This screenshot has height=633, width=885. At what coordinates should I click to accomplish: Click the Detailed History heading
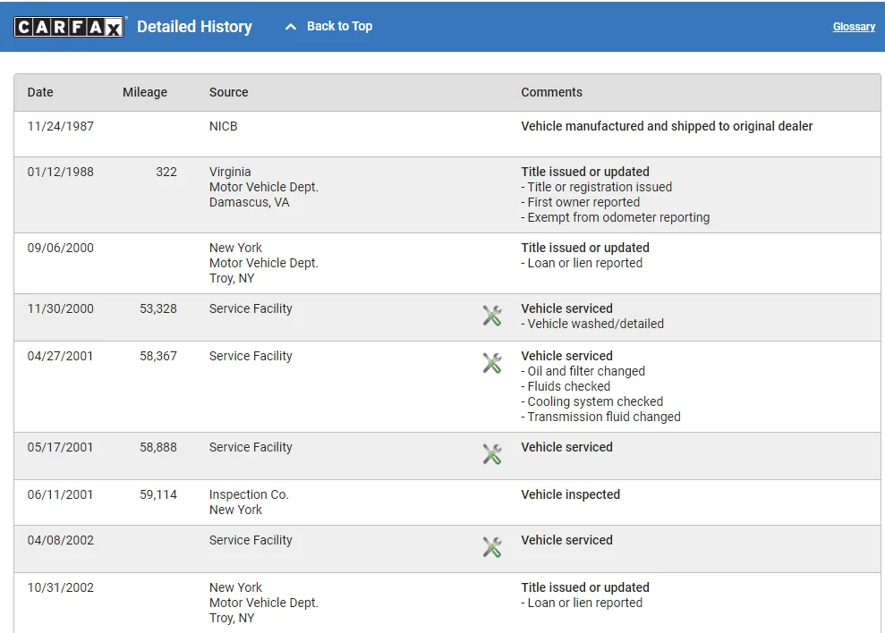click(194, 27)
